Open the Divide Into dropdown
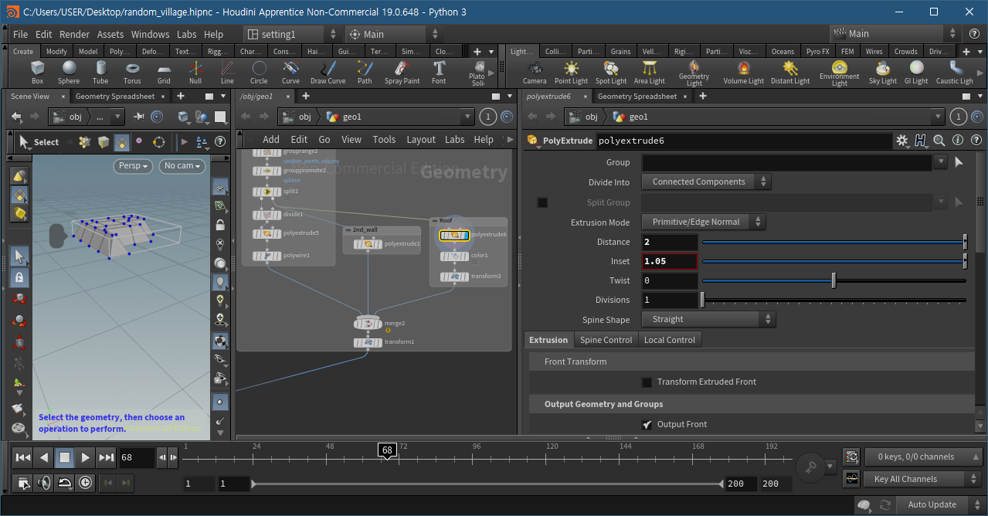Image resolution: width=988 pixels, height=516 pixels. [706, 182]
